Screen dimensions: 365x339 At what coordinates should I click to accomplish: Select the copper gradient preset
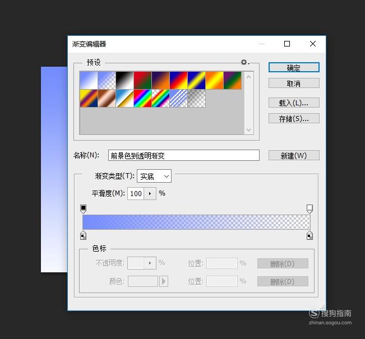point(107,99)
